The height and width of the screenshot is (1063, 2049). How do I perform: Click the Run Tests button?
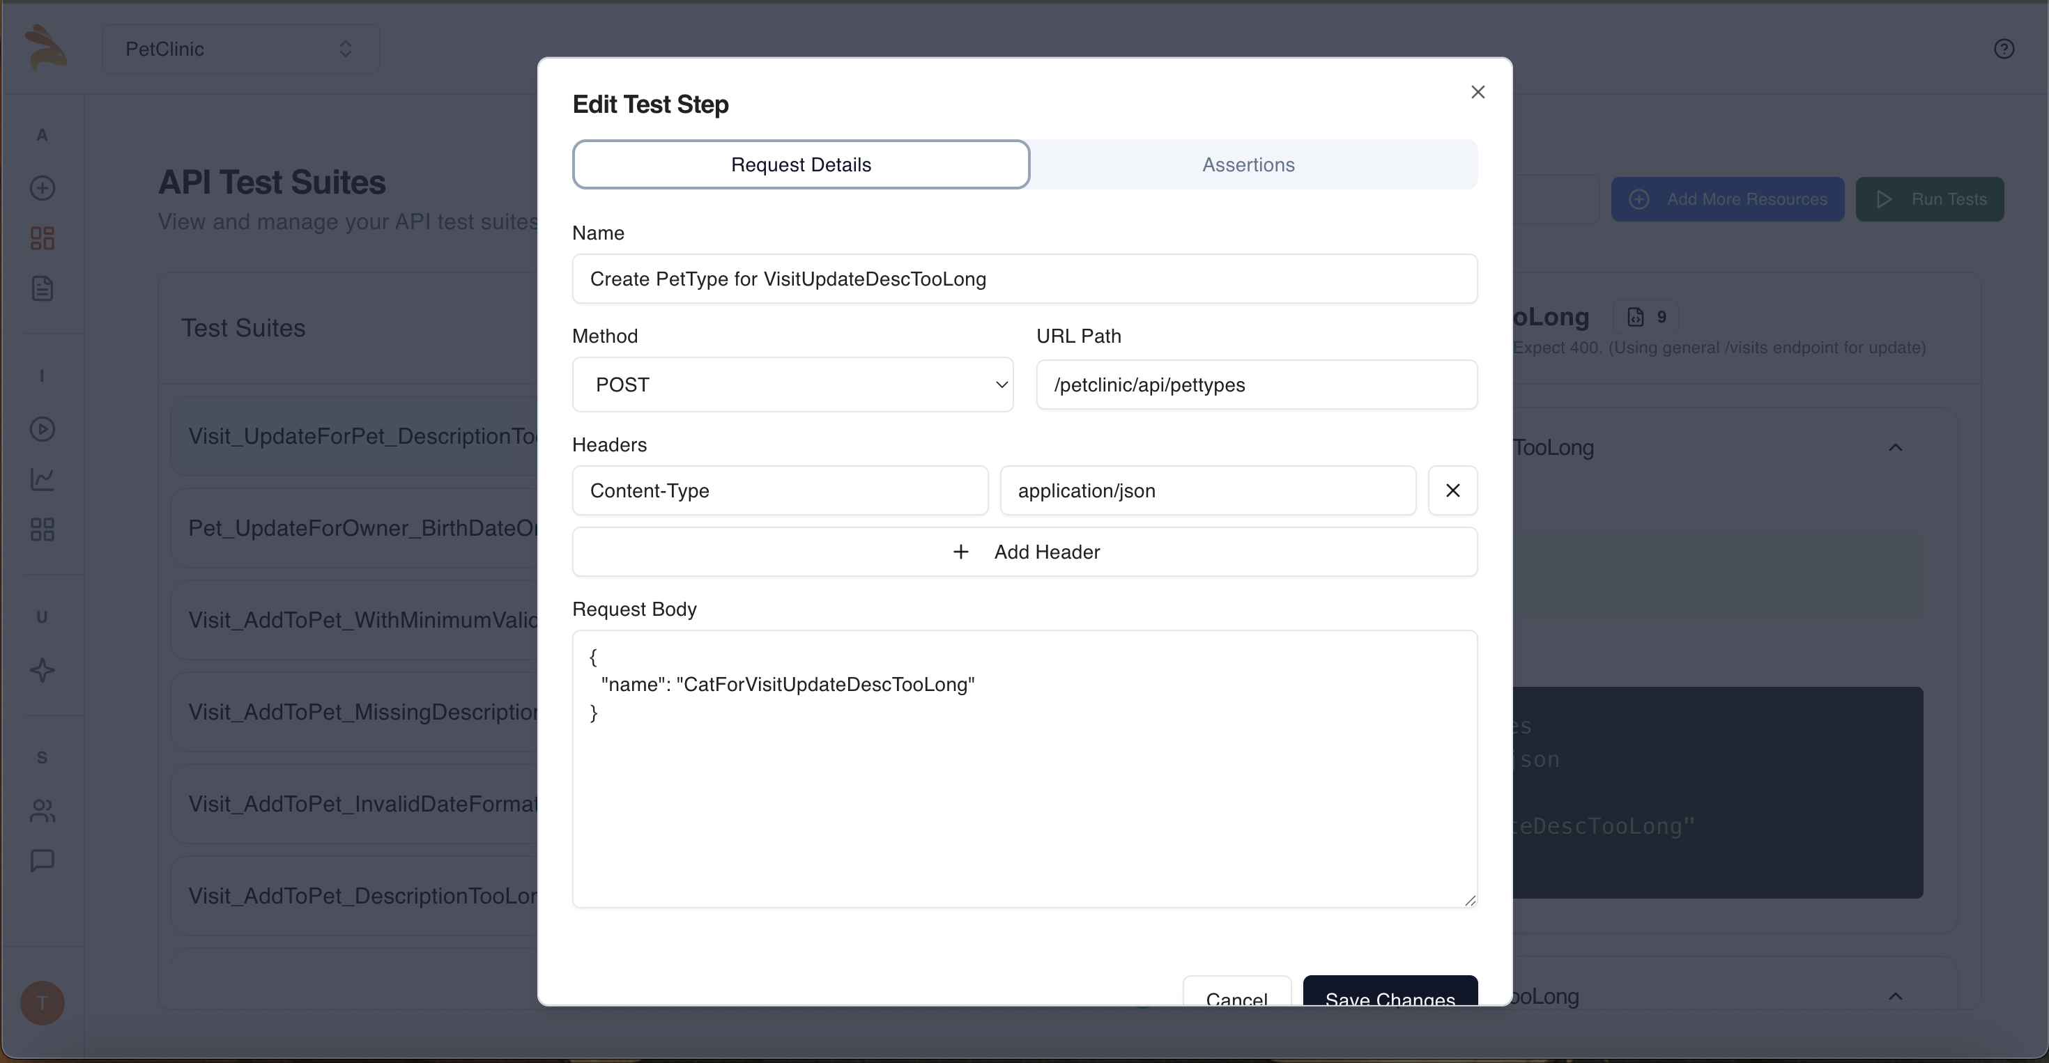click(1929, 199)
